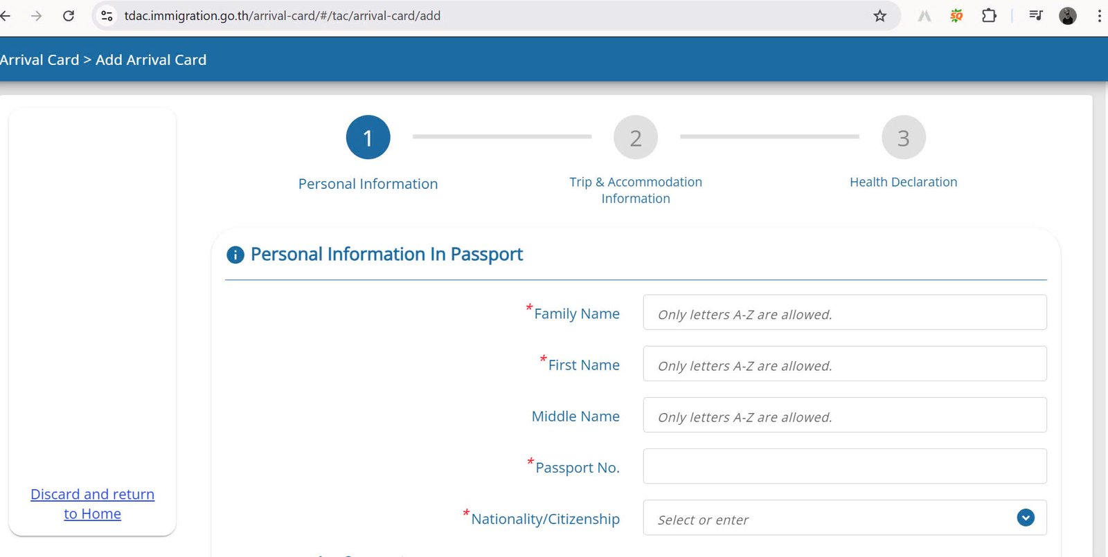Select the Health Declaration step
This screenshot has height=557, width=1108.
(903, 137)
